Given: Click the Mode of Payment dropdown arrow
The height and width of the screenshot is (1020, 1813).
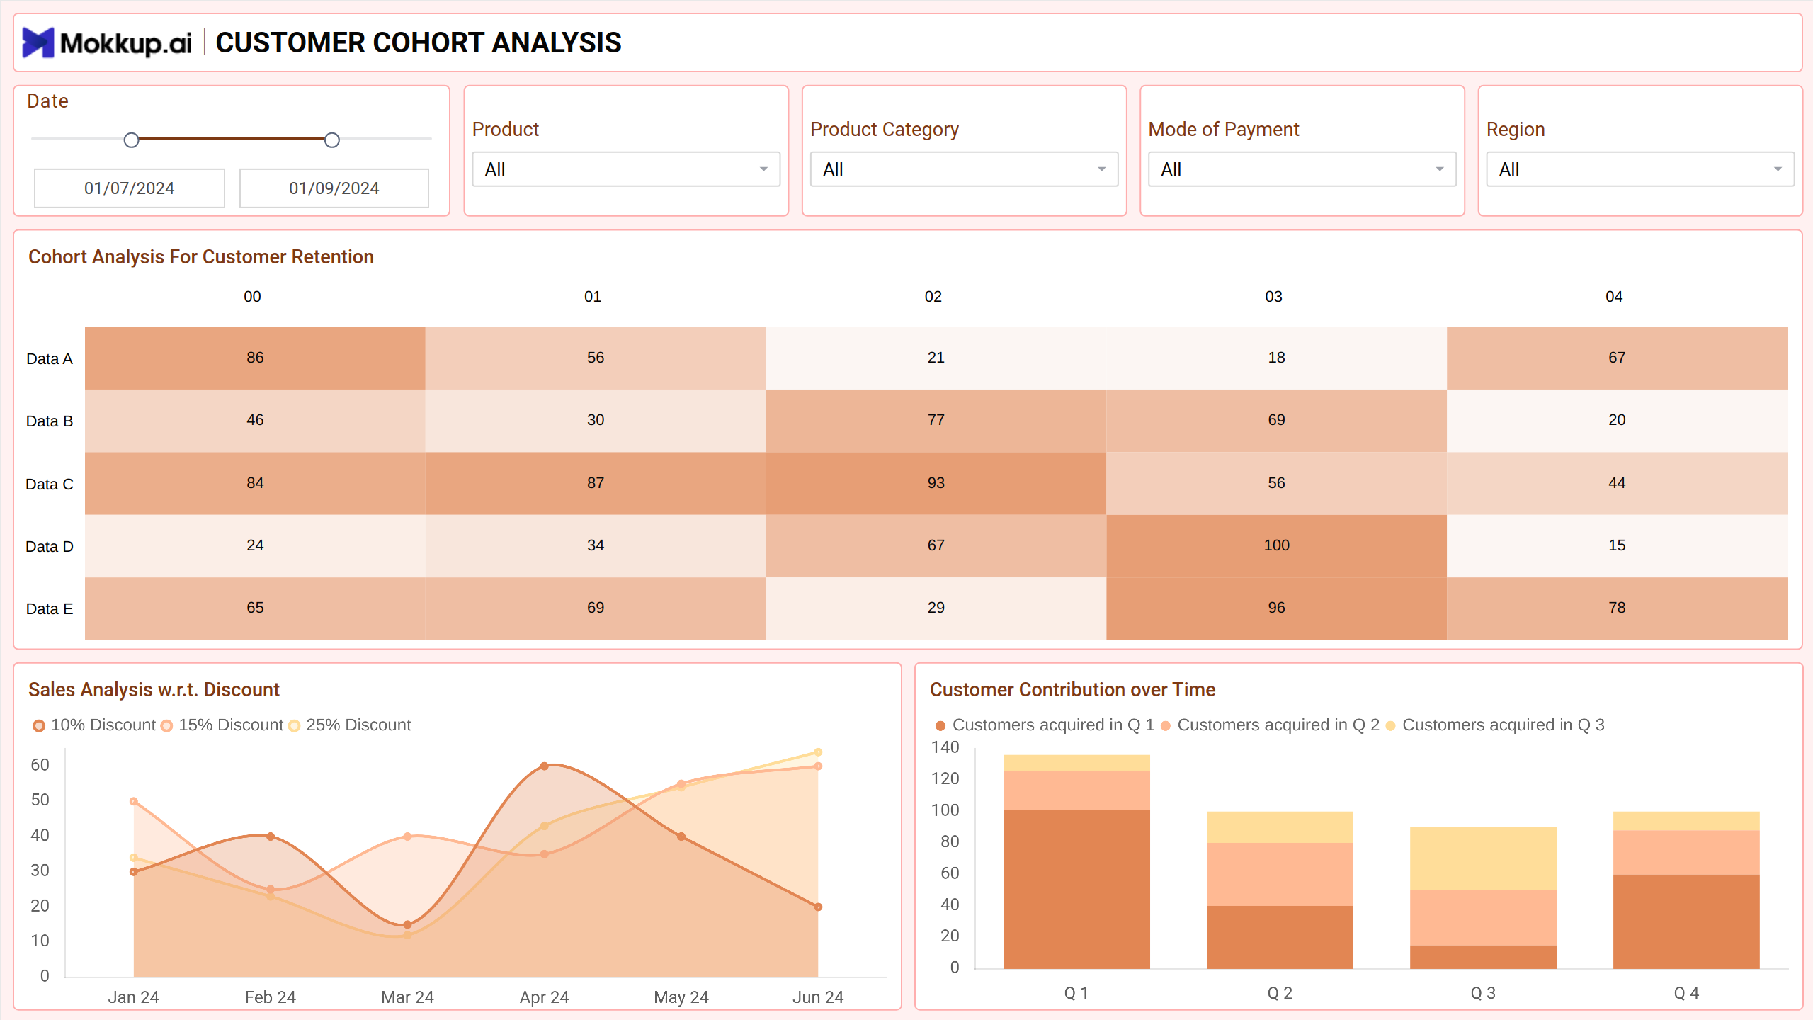Looking at the screenshot, I should (x=1439, y=169).
